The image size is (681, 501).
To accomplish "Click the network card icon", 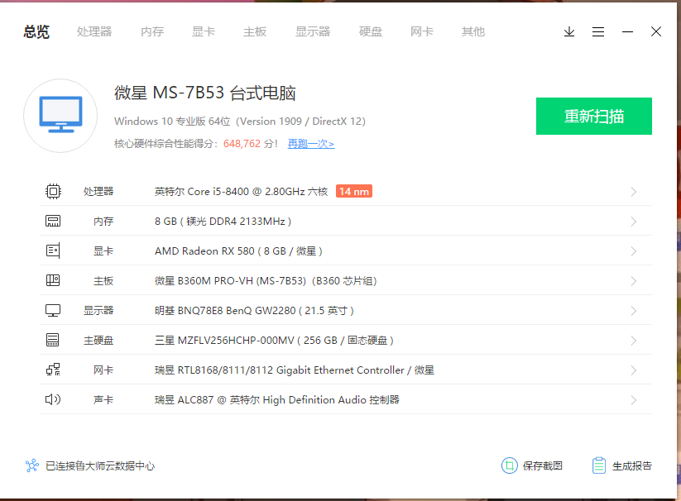I will click(x=53, y=370).
